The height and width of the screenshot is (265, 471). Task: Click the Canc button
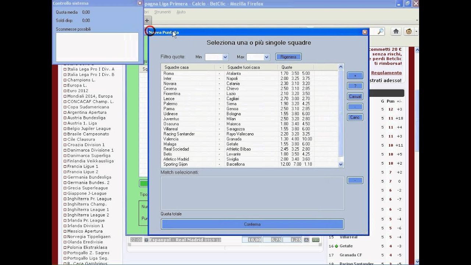pyautogui.click(x=355, y=117)
